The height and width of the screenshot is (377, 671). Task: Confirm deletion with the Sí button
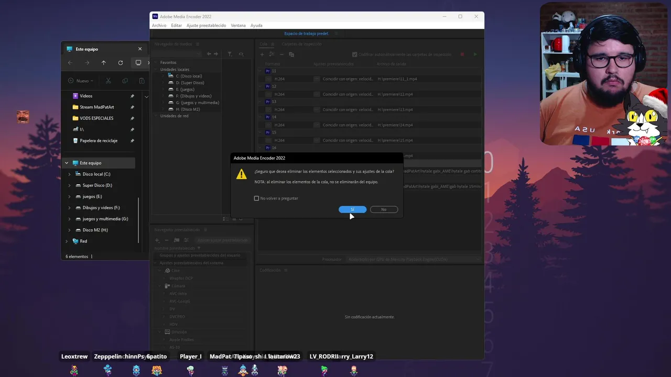(352, 209)
